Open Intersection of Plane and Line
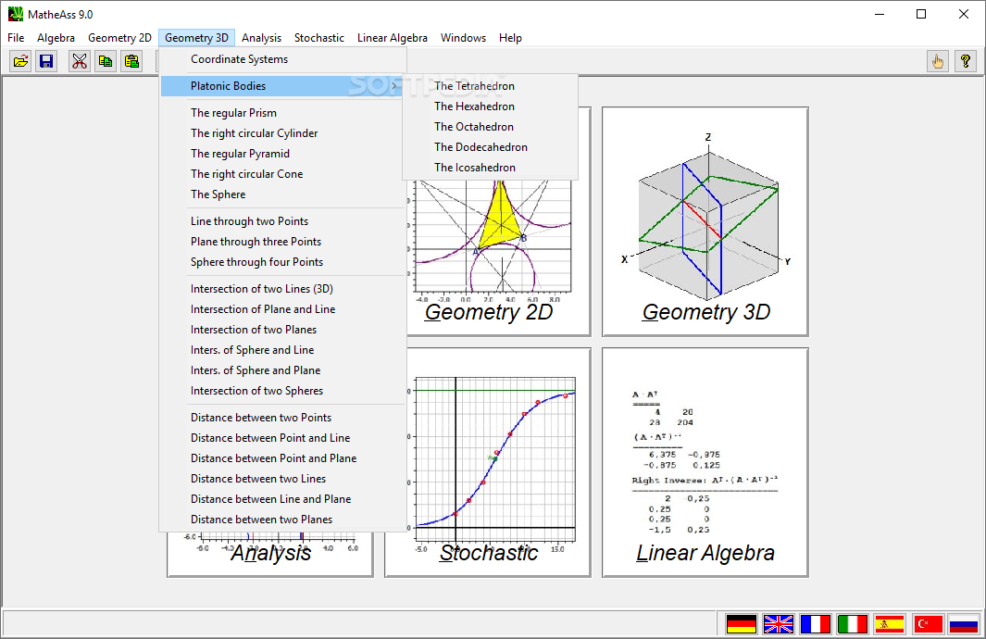Viewport: 986px width, 639px height. tap(283, 309)
